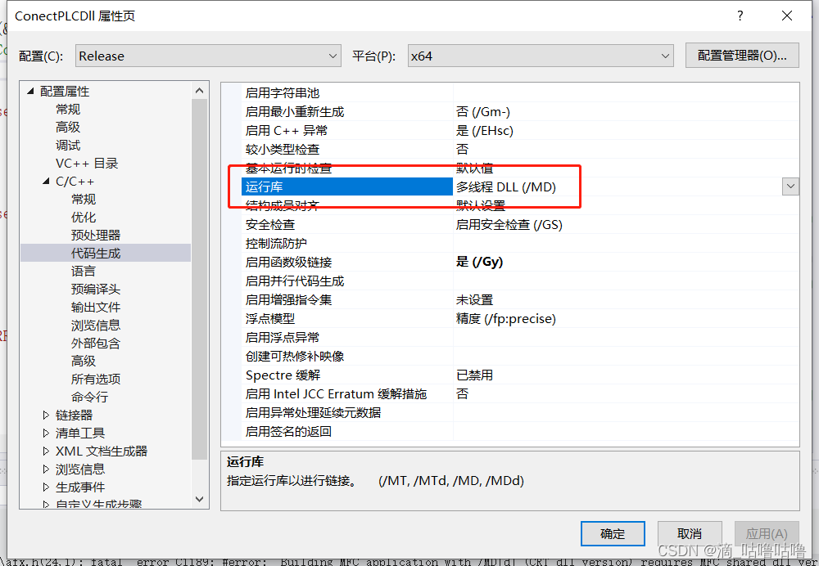Click the tree scrollbar down arrow

coord(199,499)
